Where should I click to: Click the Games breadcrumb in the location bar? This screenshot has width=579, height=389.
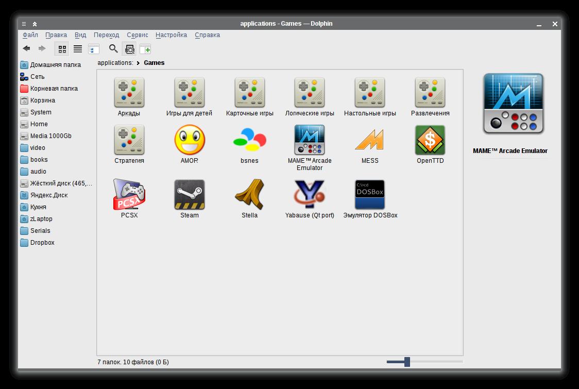(x=154, y=63)
